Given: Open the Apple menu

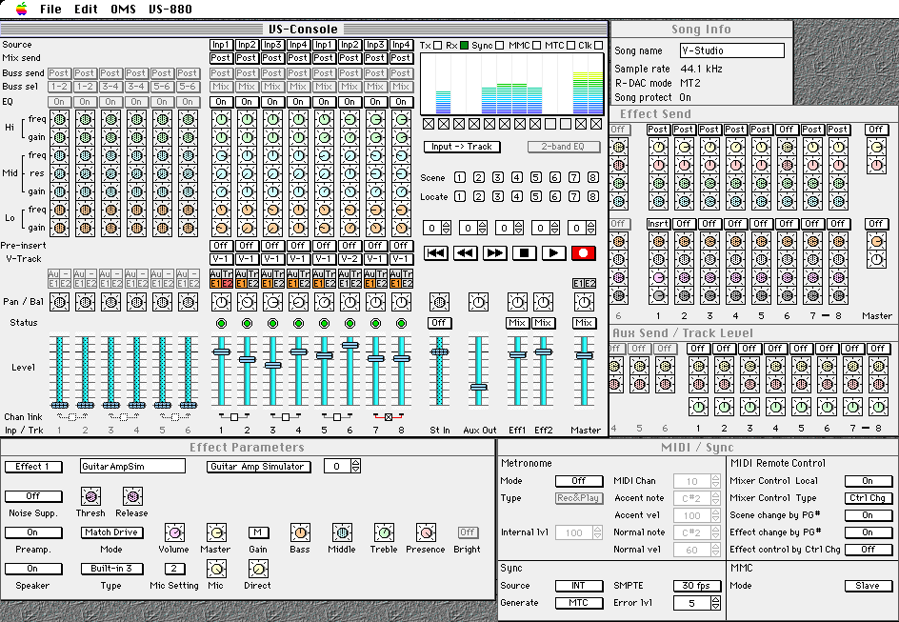Looking at the screenshot, I should 21,9.
